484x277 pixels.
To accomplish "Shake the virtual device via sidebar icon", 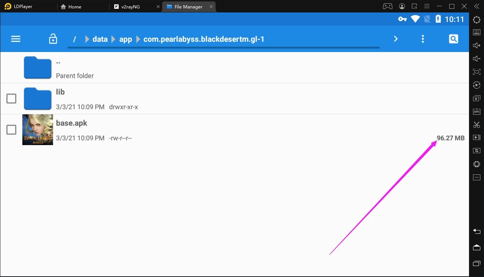I will pyautogui.click(x=476, y=164).
